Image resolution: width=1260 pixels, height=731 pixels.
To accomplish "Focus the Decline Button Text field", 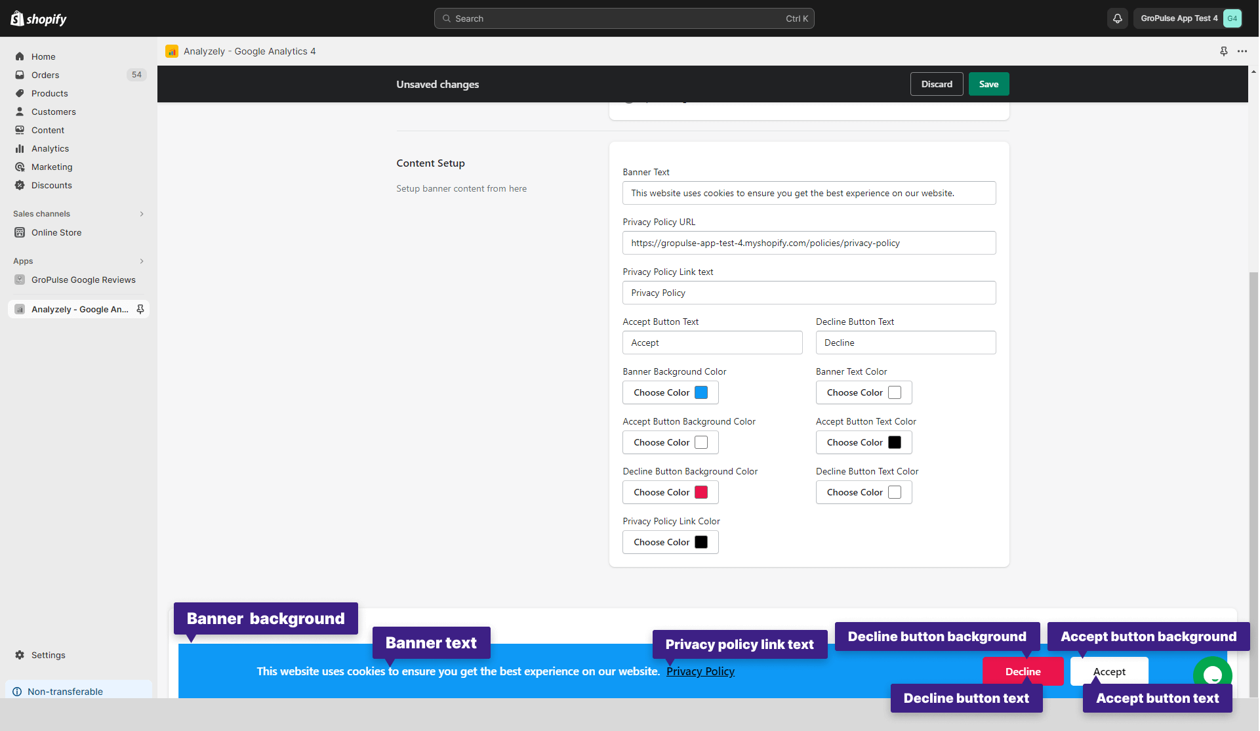I will (x=906, y=343).
